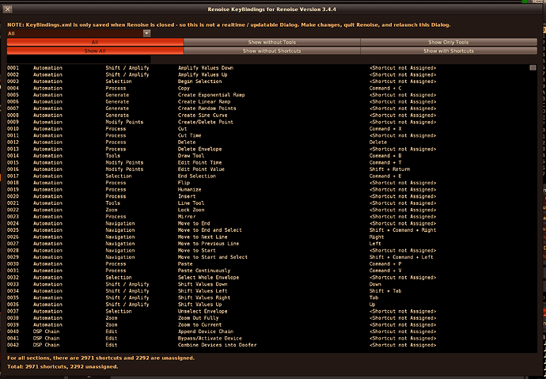
Task: Select the Copy entry in row 0004
Action: pyautogui.click(x=184, y=88)
